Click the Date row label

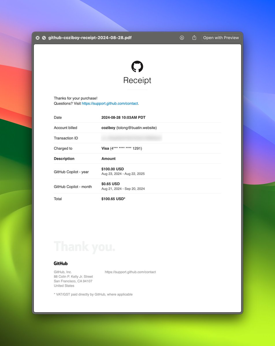coord(58,117)
